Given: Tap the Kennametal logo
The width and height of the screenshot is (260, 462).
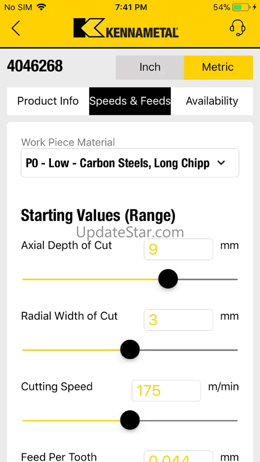Looking at the screenshot, I should click(126, 28).
